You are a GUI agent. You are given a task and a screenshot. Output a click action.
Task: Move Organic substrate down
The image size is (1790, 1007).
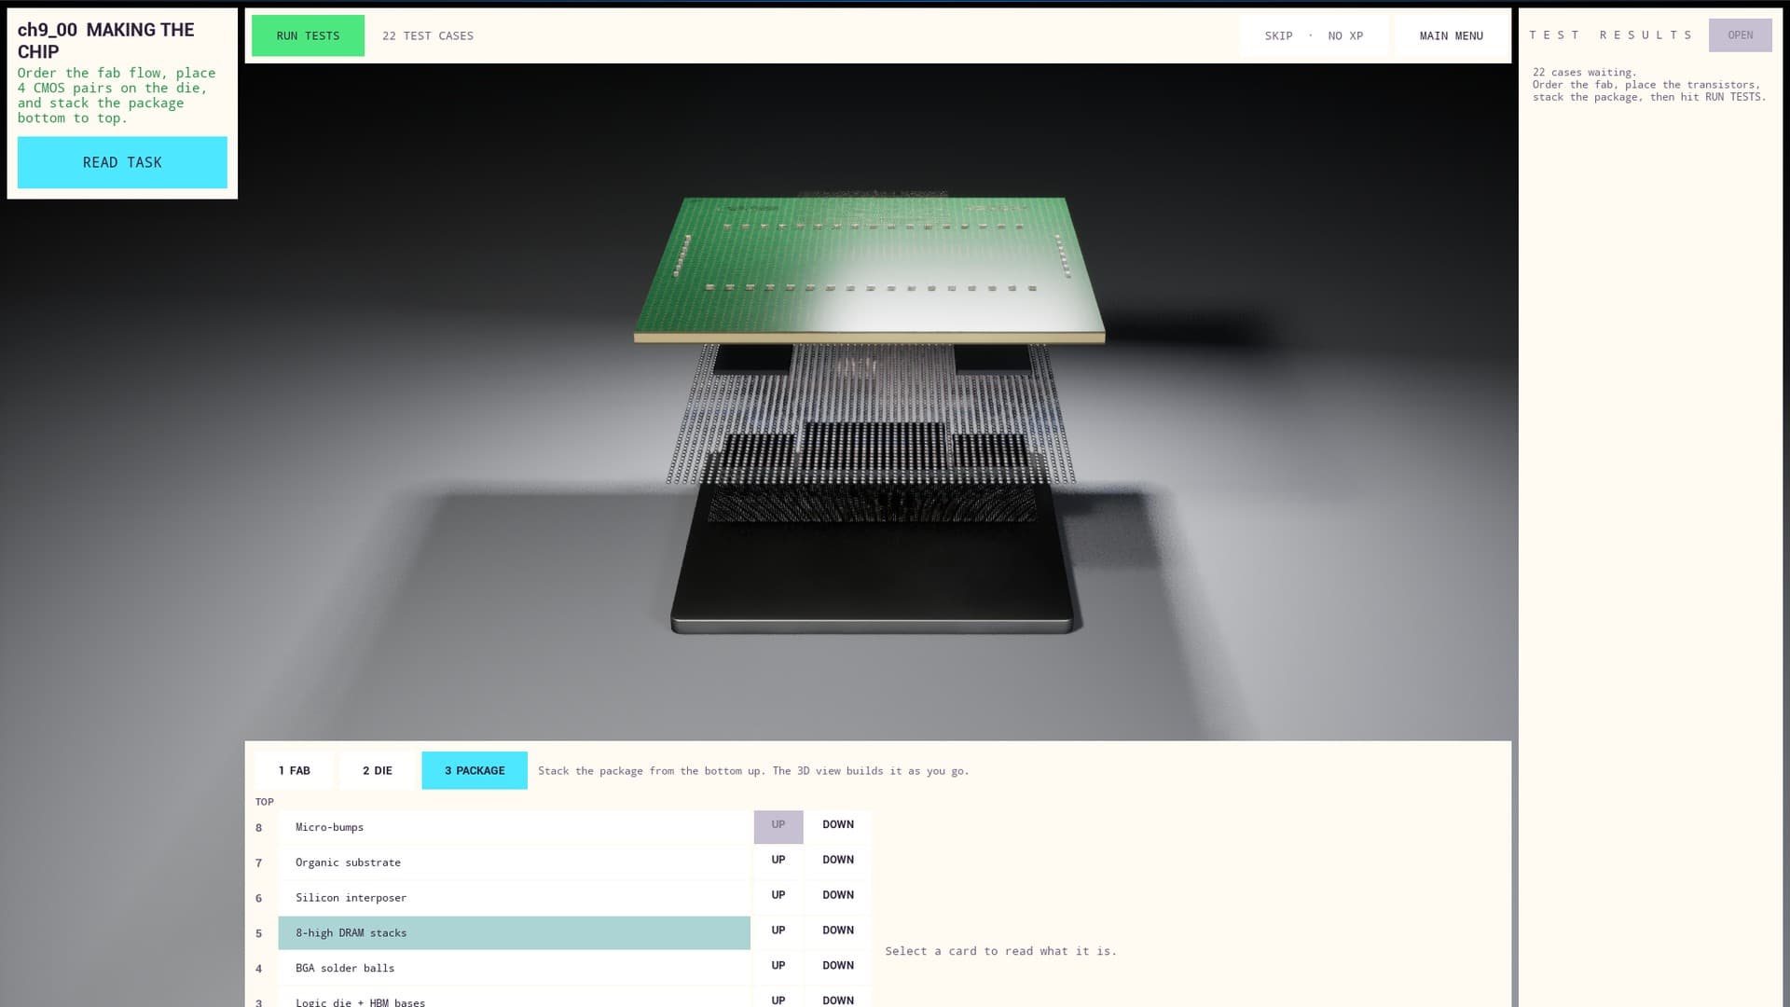click(x=838, y=860)
